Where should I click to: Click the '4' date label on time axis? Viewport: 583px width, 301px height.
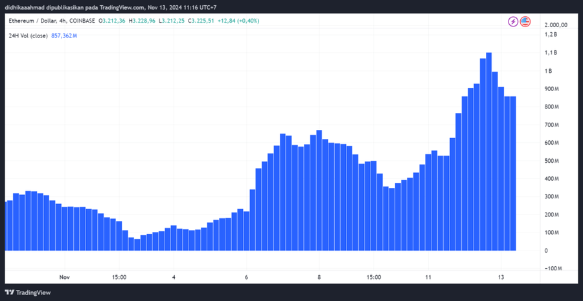point(174,277)
